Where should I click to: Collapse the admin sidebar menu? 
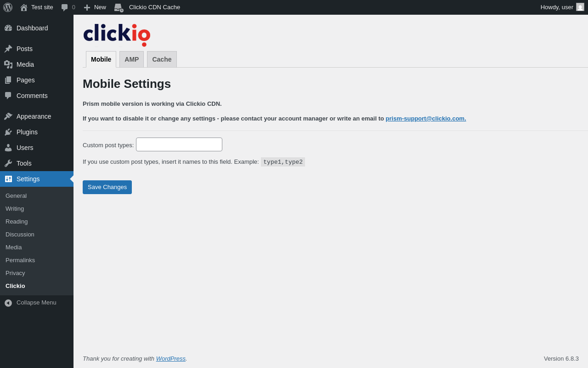pyautogui.click(x=30, y=303)
